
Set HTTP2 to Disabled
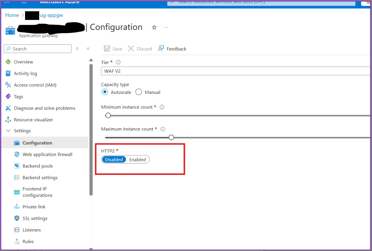pyautogui.click(x=114, y=160)
